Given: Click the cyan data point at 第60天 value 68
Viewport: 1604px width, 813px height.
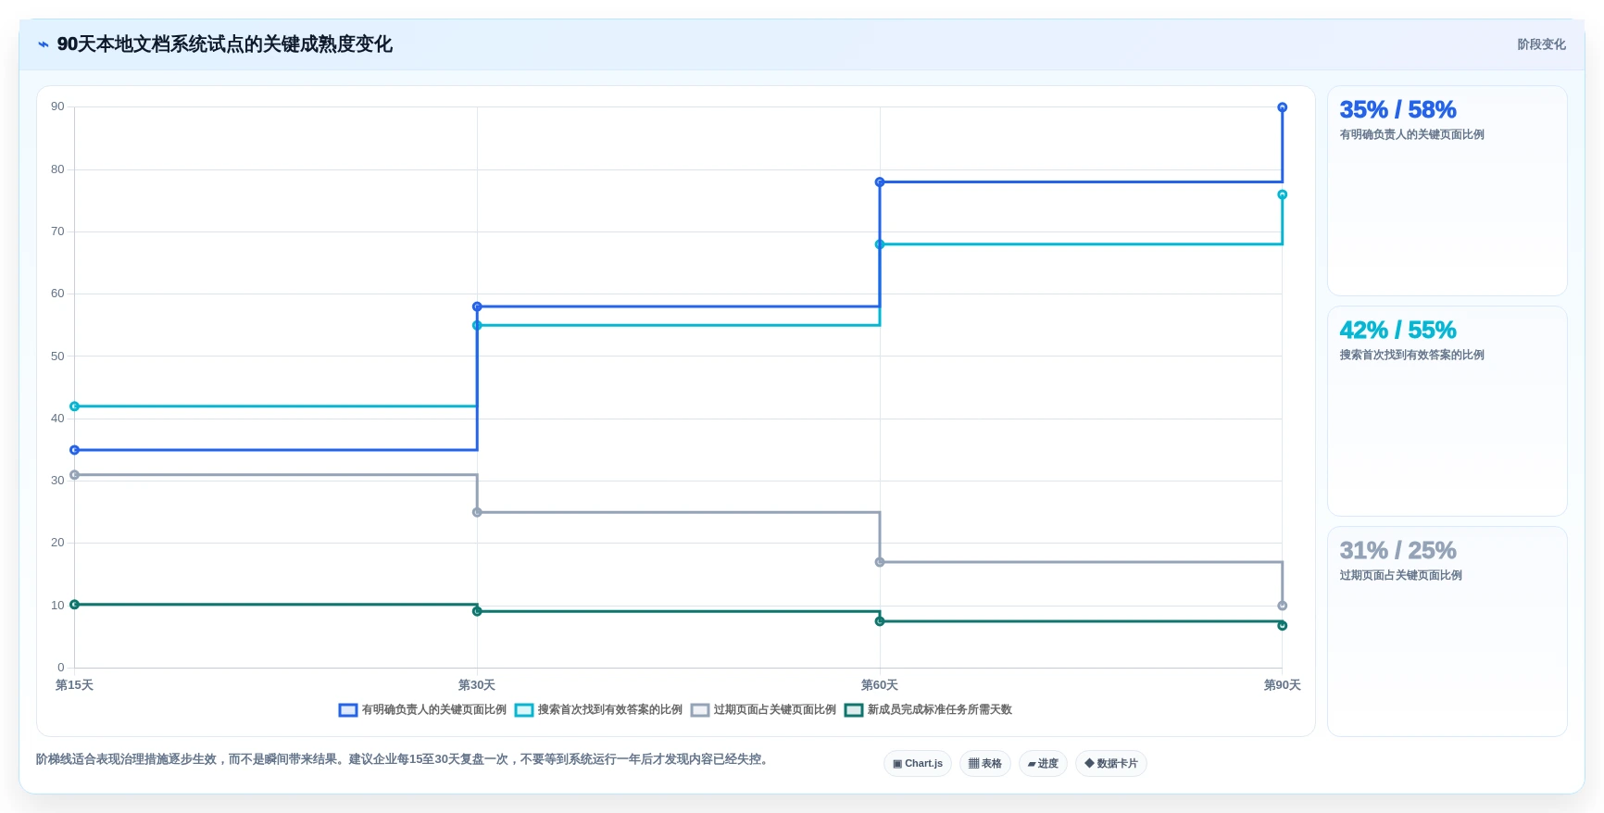Looking at the screenshot, I should click(880, 244).
